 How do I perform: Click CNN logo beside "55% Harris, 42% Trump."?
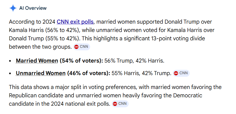click(181, 73)
